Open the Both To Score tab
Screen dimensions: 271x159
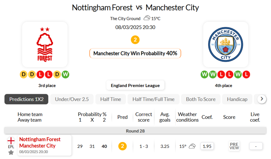click(x=201, y=99)
